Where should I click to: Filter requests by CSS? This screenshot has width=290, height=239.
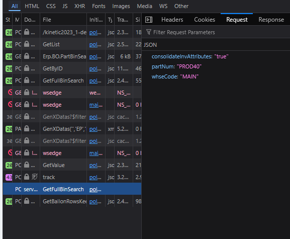point(51,6)
